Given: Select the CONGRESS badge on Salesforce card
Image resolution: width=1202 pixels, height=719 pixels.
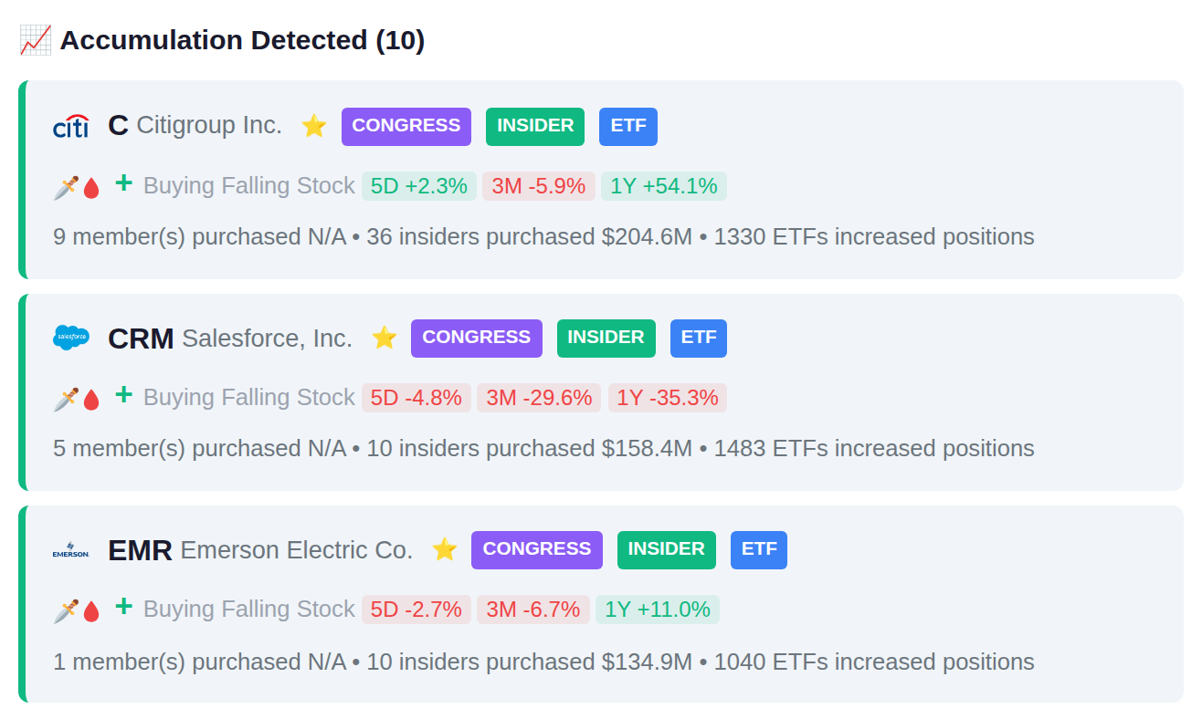Looking at the screenshot, I should point(477,339).
